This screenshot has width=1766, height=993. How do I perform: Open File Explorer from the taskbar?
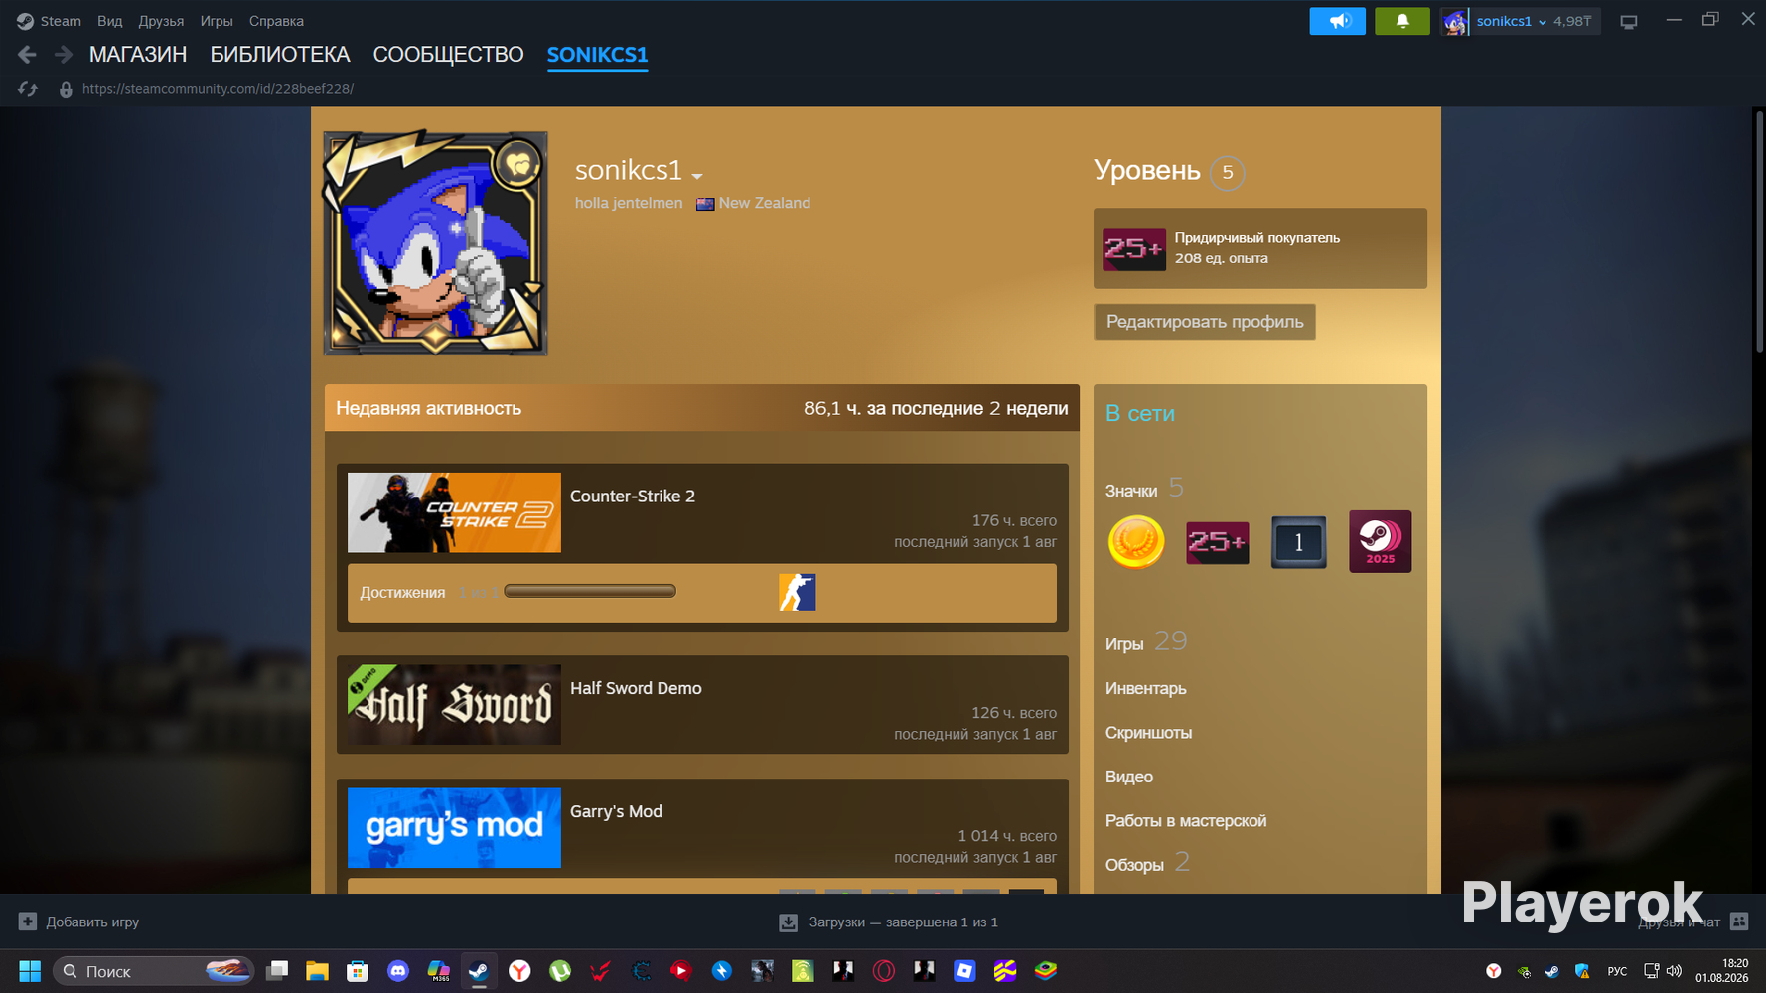coord(317,971)
